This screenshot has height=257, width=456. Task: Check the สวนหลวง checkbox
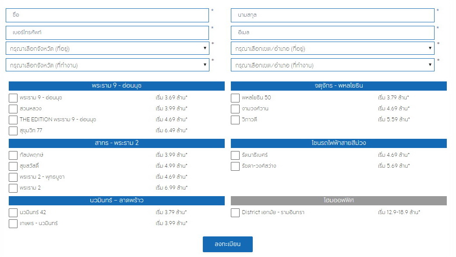click(13, 109)
